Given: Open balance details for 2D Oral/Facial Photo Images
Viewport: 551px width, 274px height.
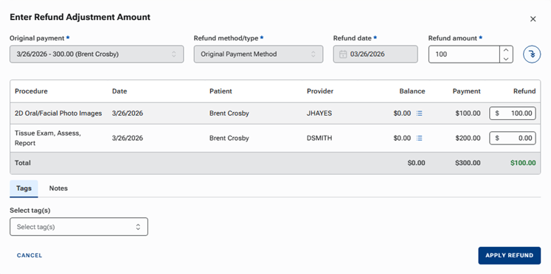Looking at the screenshot, I should click(x=419, y=113).
